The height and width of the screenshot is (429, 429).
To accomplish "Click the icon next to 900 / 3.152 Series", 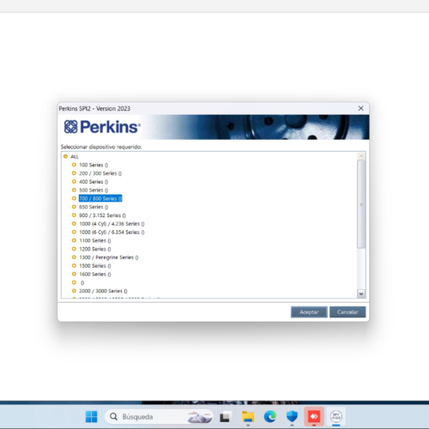I will point(74,215).
